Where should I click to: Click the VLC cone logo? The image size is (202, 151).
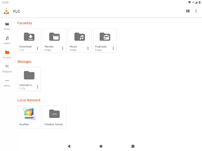point(6,11)
